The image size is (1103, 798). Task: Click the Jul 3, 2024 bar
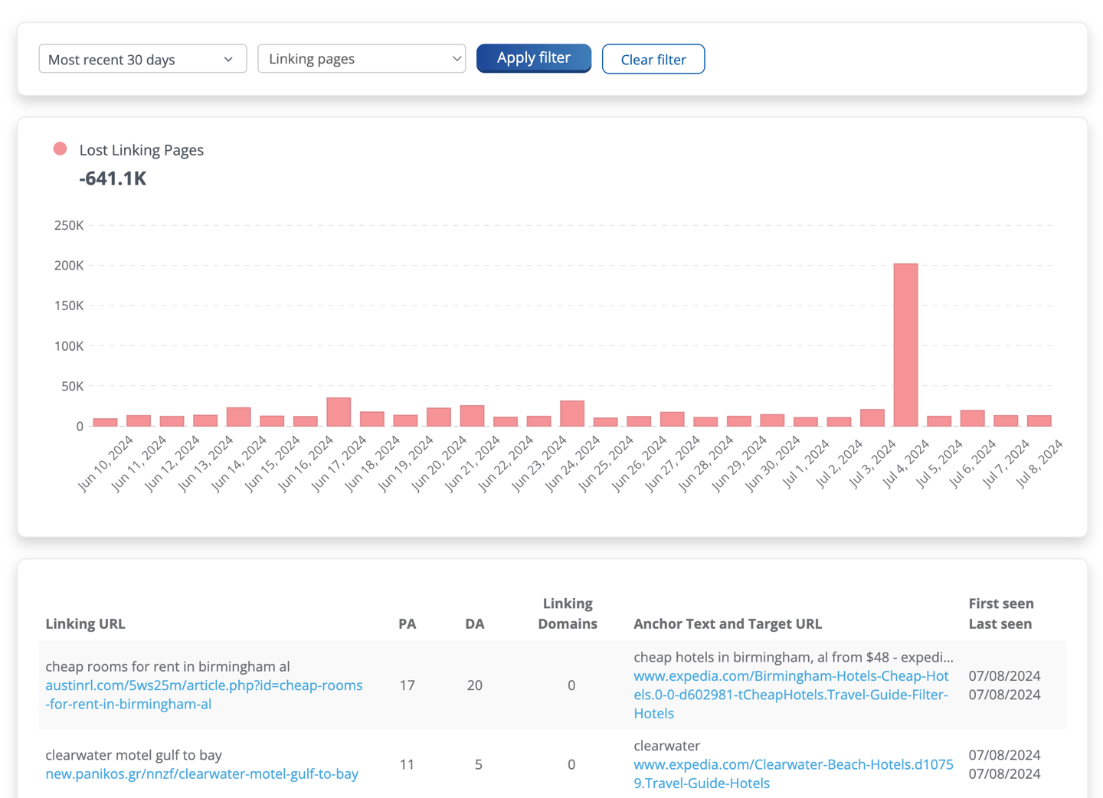872,417
